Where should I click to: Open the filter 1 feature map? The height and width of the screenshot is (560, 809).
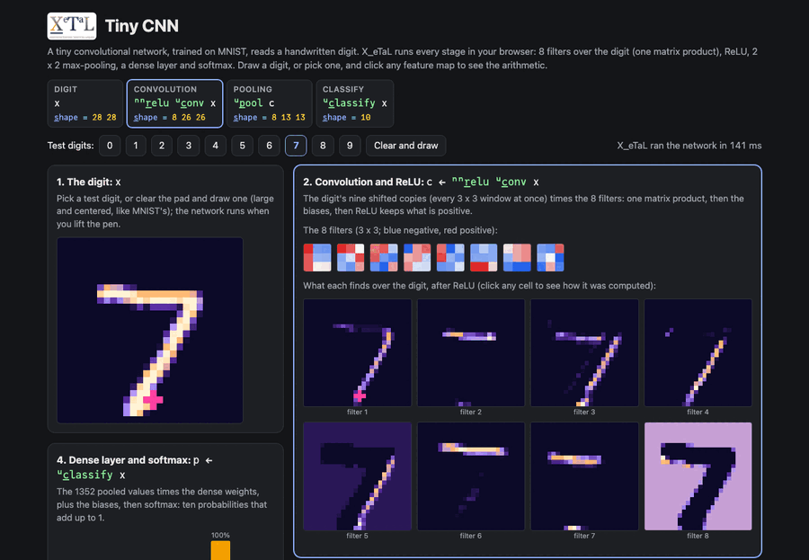pyautogui.click(x=358, y=352)
